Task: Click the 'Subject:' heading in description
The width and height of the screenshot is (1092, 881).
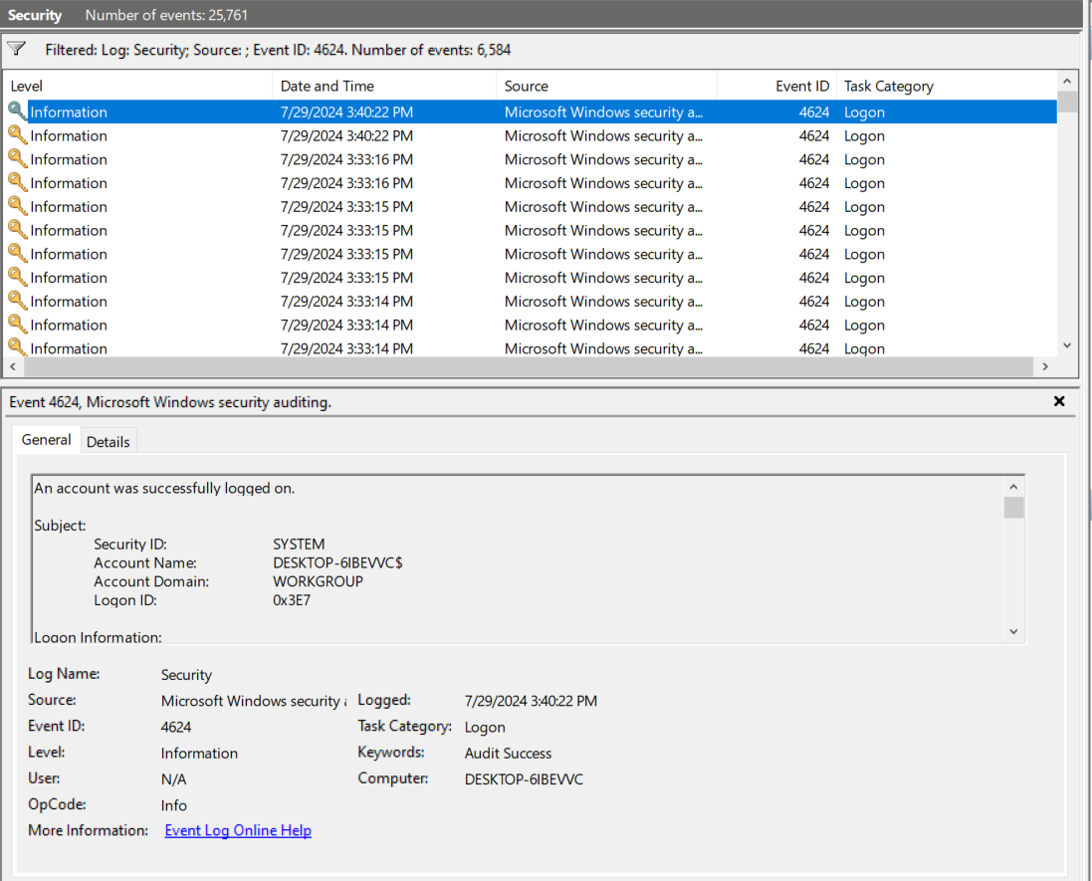Action: [60, 526]
